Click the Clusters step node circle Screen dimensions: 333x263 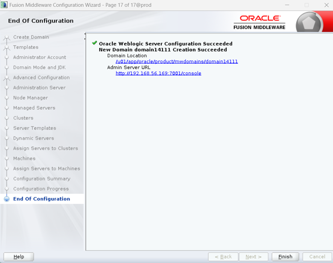click(7, 118)
